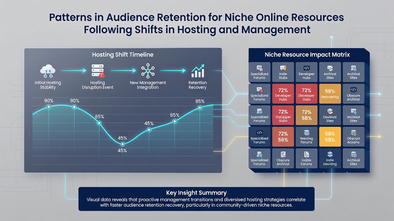
Task: Open the document icon in the Dable Forums cell
Action: click(x=307, y=154)
